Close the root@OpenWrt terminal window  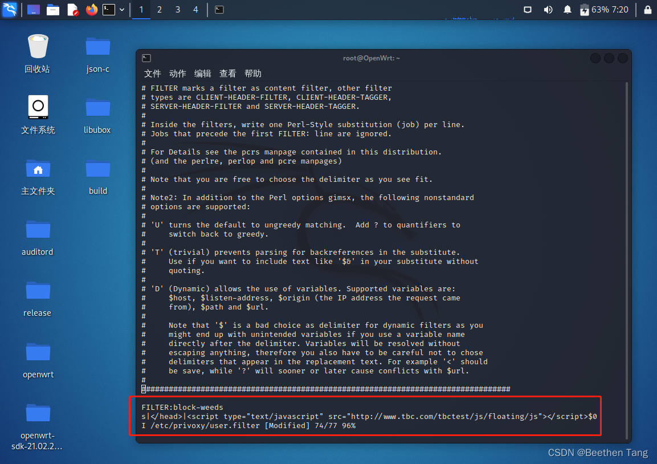[x=623, y=58]
